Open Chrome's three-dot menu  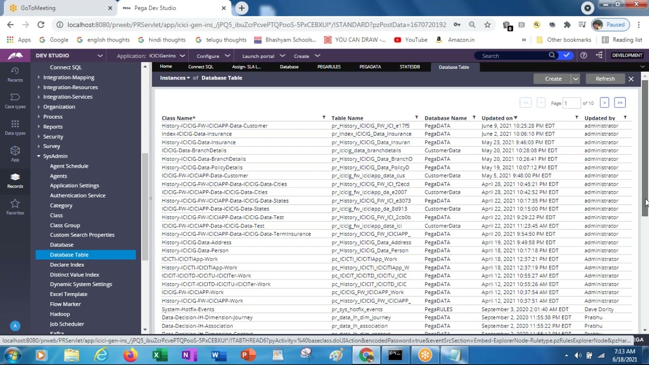coord(638,24)
